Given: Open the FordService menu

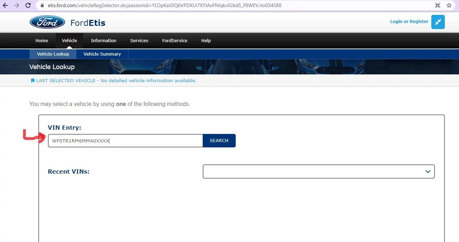Looking at the screenshot, I should tap(175, 41).
